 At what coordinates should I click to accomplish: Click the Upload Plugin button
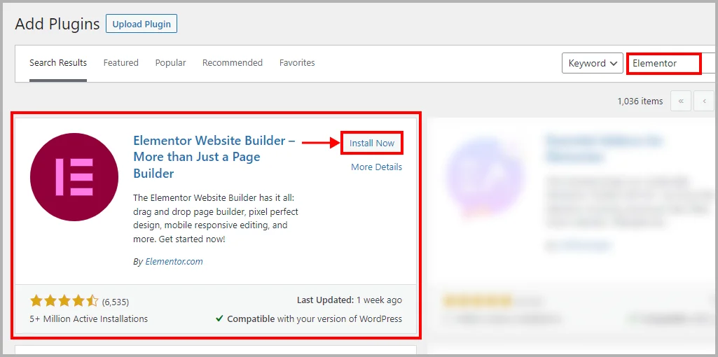pos(141,24)
